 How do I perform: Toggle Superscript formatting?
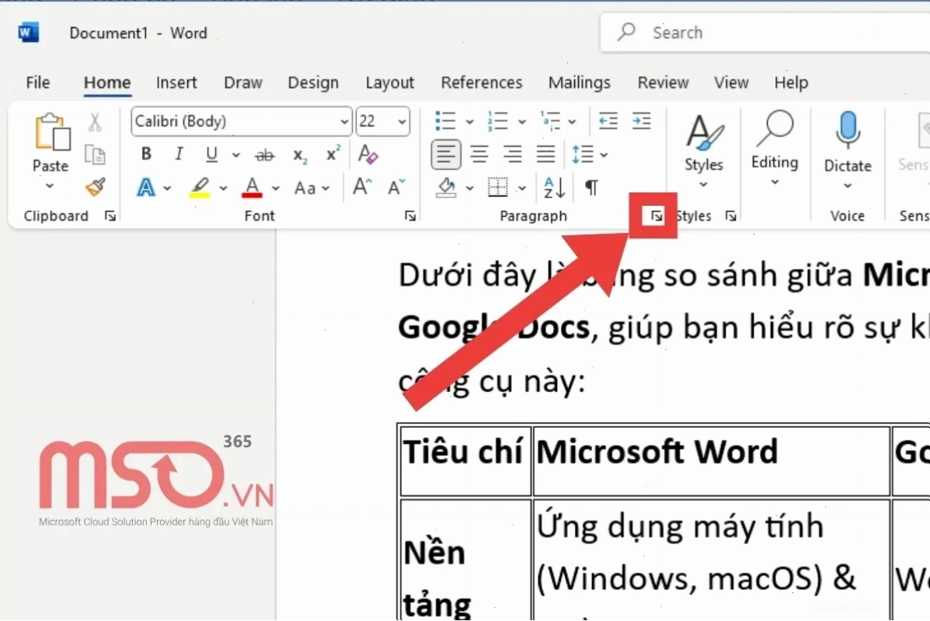click(x=333, y=154)
